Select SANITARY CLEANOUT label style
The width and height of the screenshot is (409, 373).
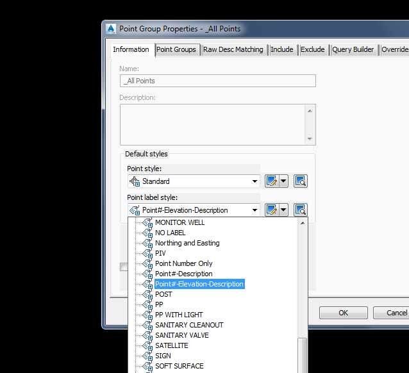tap(189, 325)
